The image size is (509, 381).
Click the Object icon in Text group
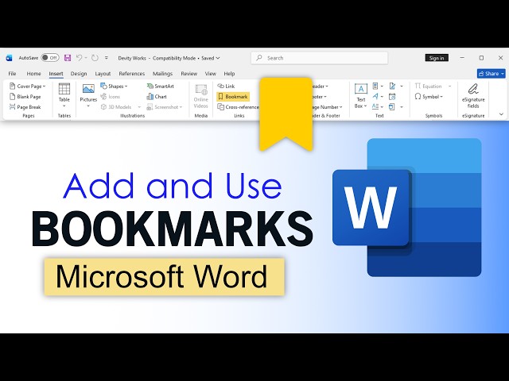click(392, 106)
